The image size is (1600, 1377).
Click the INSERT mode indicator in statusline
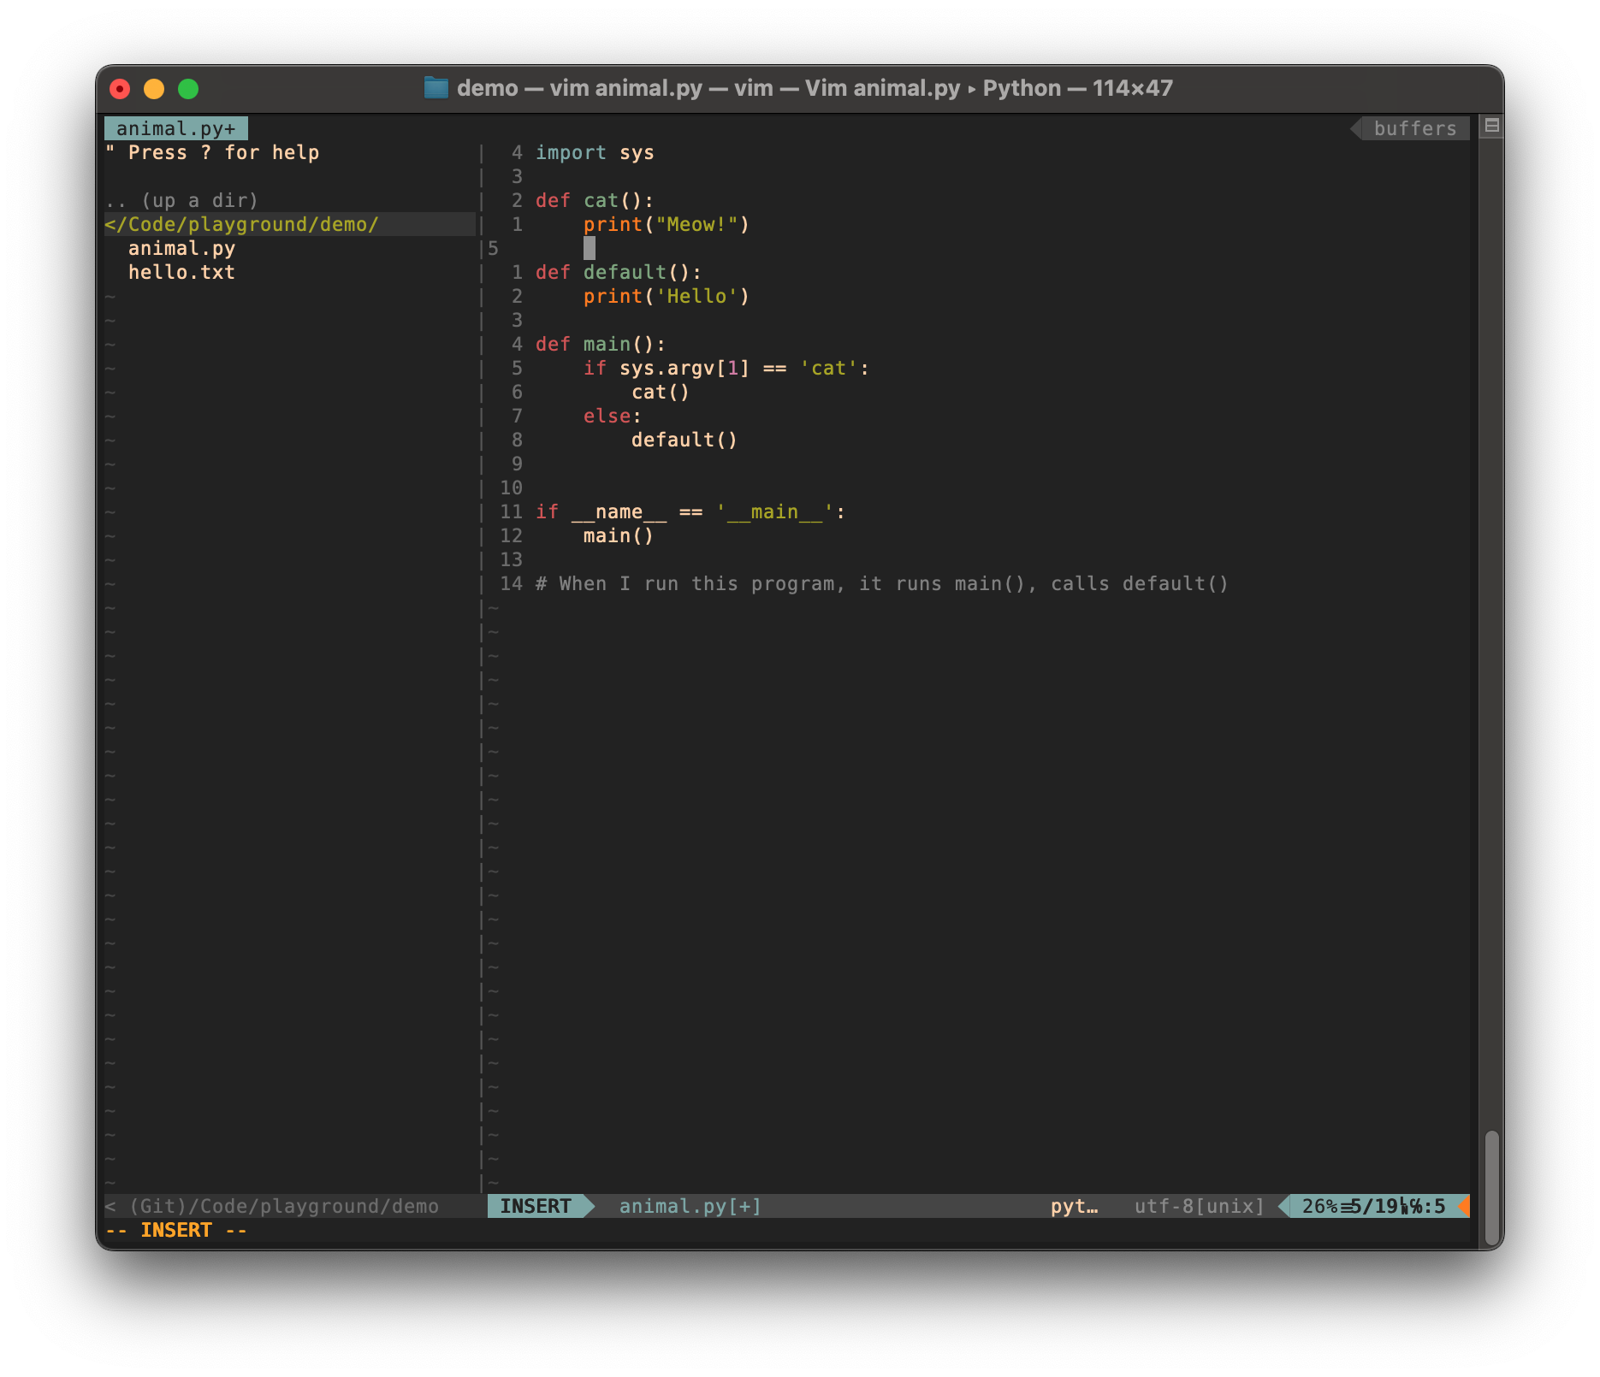coord(536,1206)
